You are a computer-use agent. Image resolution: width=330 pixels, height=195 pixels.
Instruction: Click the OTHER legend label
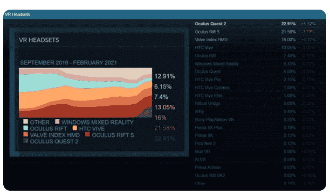39,122
